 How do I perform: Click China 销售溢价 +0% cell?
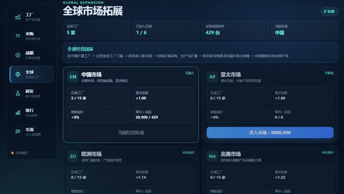[98, 115]
